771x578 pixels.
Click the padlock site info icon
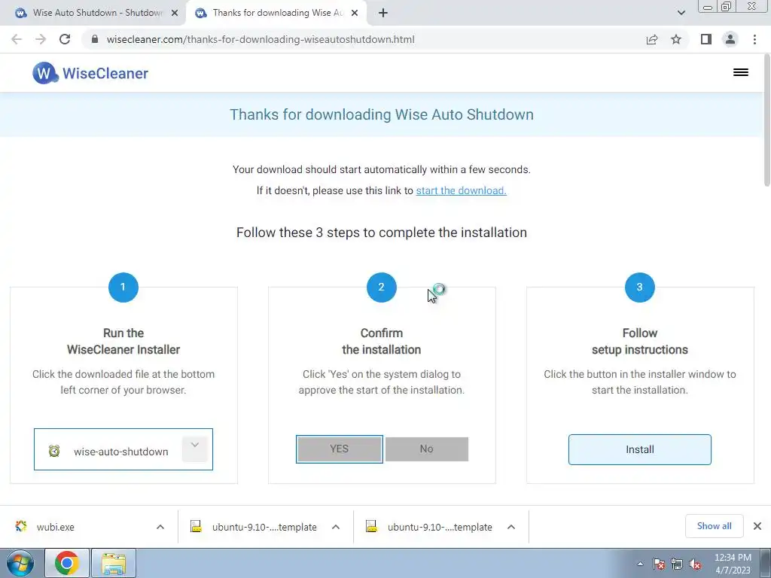coord(95,39)
